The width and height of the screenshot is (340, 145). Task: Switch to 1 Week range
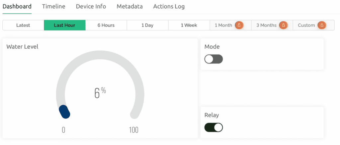[x=189, y=25]
